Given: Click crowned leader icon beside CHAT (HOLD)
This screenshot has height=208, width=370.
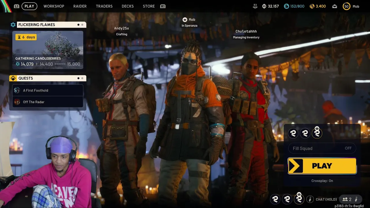Looking at the screenshot, I should 299,198.
